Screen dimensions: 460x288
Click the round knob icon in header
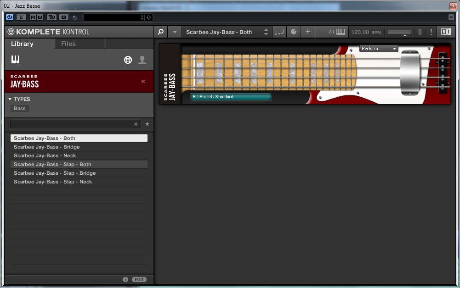pos(294,32)
